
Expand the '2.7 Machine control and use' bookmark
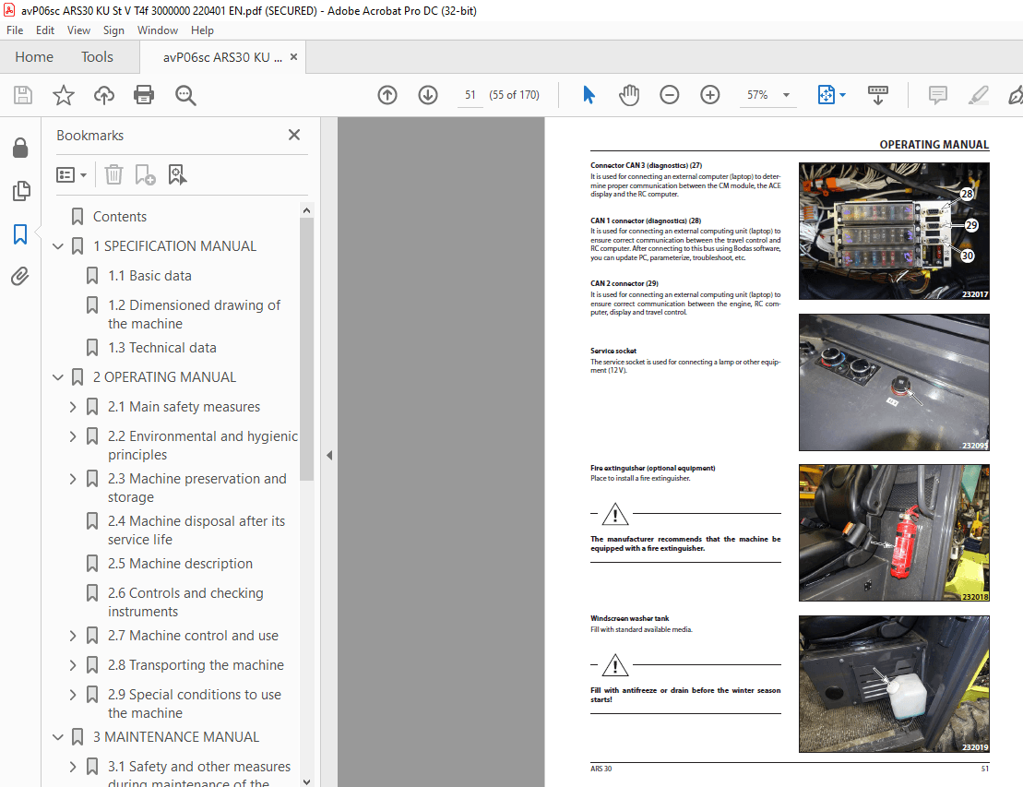(72, 635)
